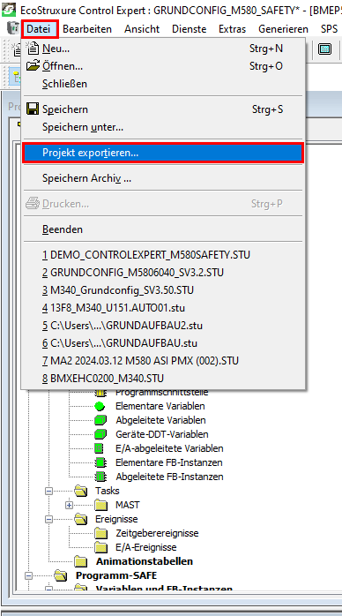Select Programm-SAFE tree node

(x=116, y=575)
